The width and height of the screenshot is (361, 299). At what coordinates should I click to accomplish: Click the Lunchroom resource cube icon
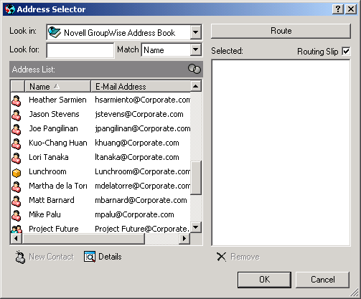[x=17, y=173]
